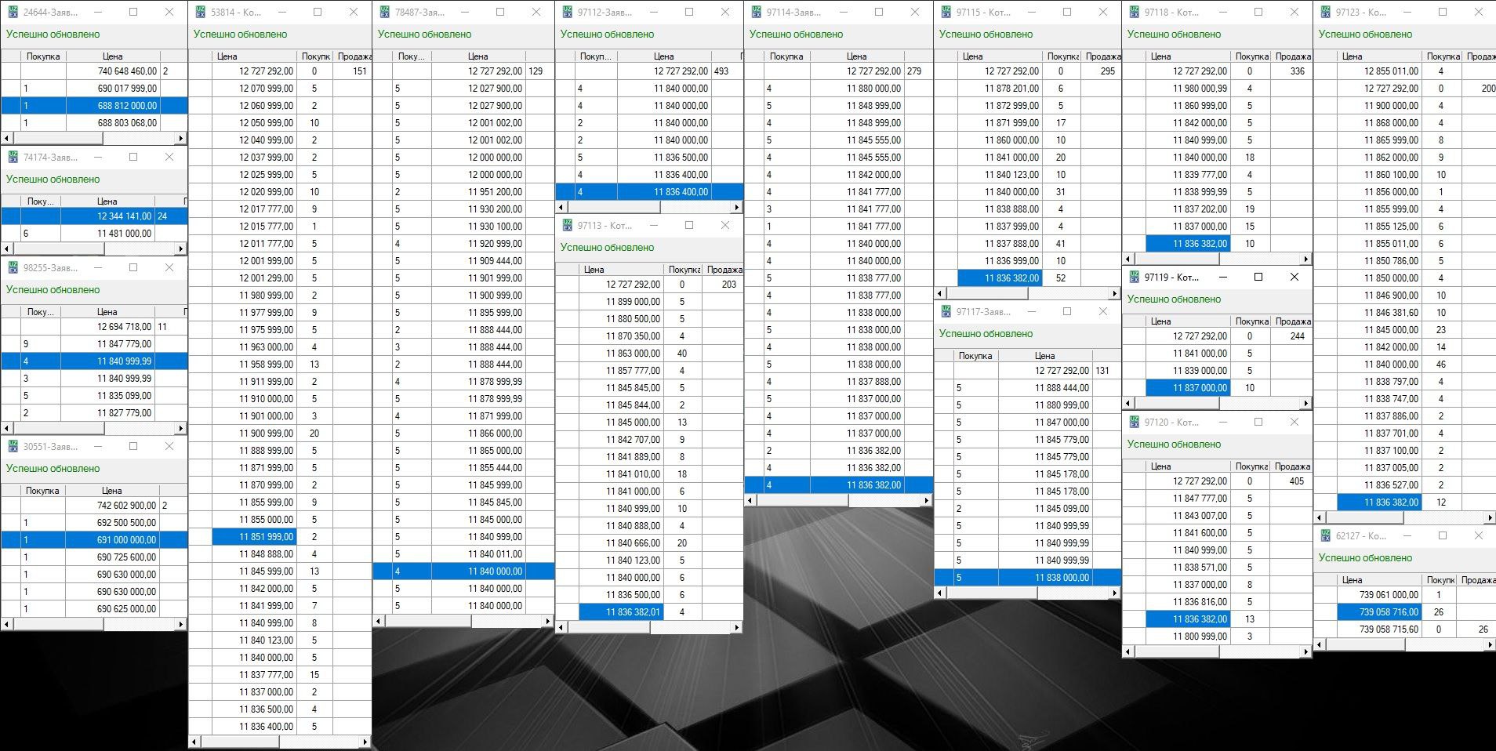
Task: Select the 11 851 999,00 row in the 53814 window
Action: tap(266, 537)
